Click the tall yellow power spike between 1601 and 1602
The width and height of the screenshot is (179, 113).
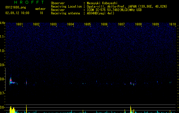(26, 109)
